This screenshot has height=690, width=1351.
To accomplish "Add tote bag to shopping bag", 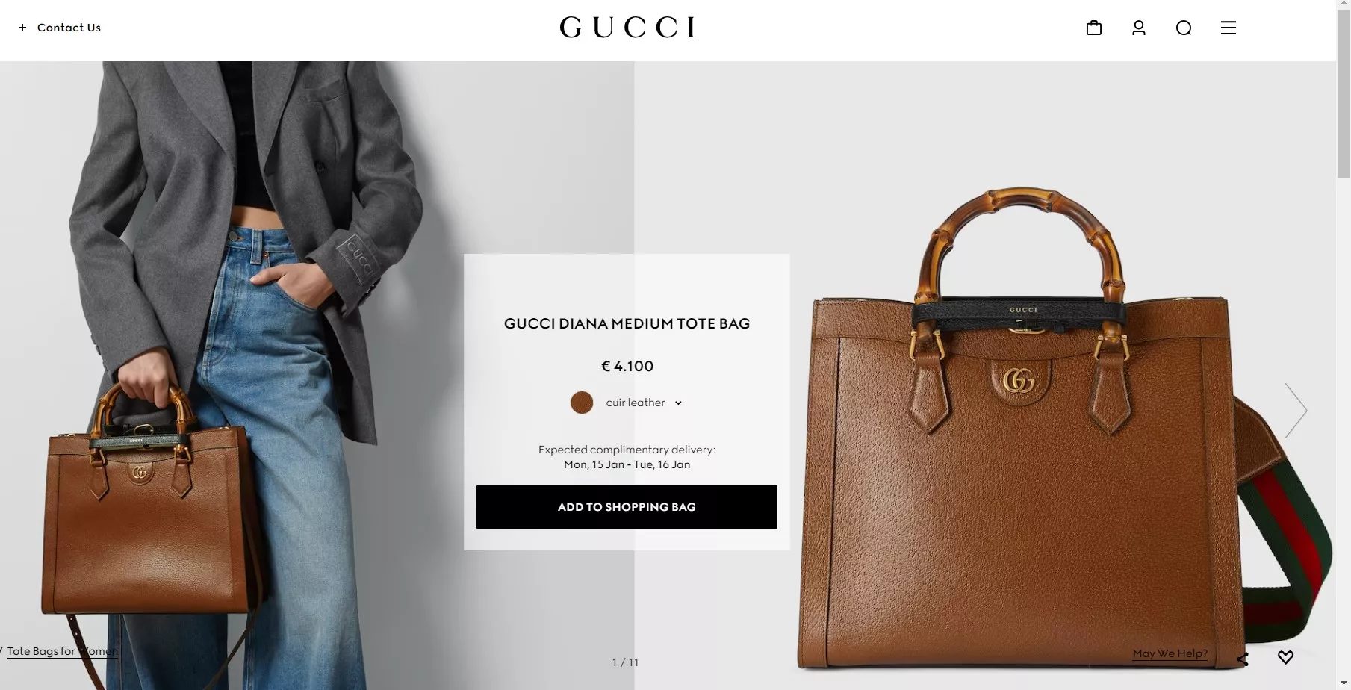I will [627, 507].
